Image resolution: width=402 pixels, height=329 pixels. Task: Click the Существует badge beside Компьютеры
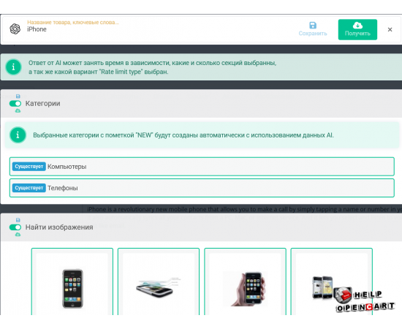(29, 167)
